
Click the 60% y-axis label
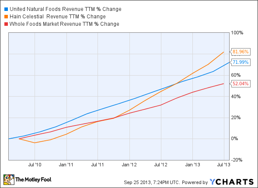coord(236,75)
